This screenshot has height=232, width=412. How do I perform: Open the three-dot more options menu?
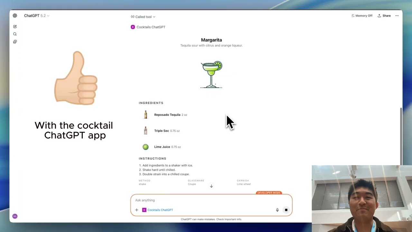(x=397, y=15)
